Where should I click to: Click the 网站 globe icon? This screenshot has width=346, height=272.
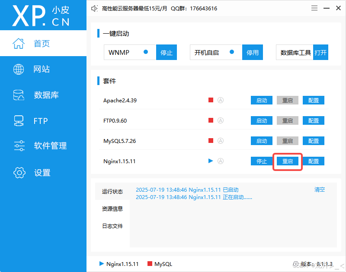point(19,69)
